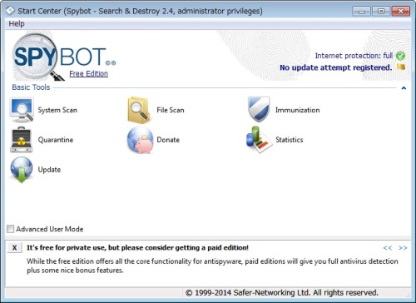
Task: Close the Start Center window
Action: [x=401, y=12]
